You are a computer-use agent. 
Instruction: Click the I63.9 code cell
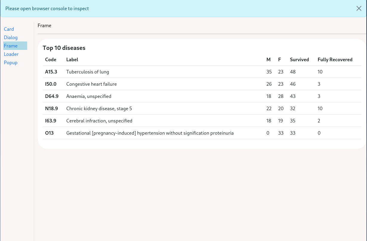(51, 121)
